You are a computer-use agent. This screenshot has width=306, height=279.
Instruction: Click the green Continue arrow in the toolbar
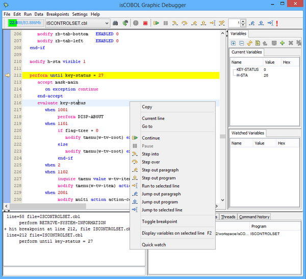[x=157, y=23]
